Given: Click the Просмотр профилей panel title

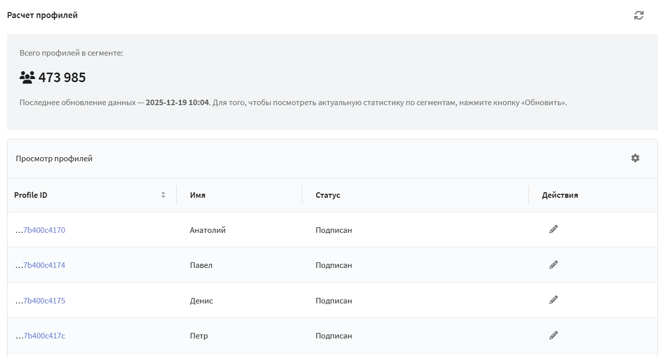Looking at the screenshot, I should 54,159.
